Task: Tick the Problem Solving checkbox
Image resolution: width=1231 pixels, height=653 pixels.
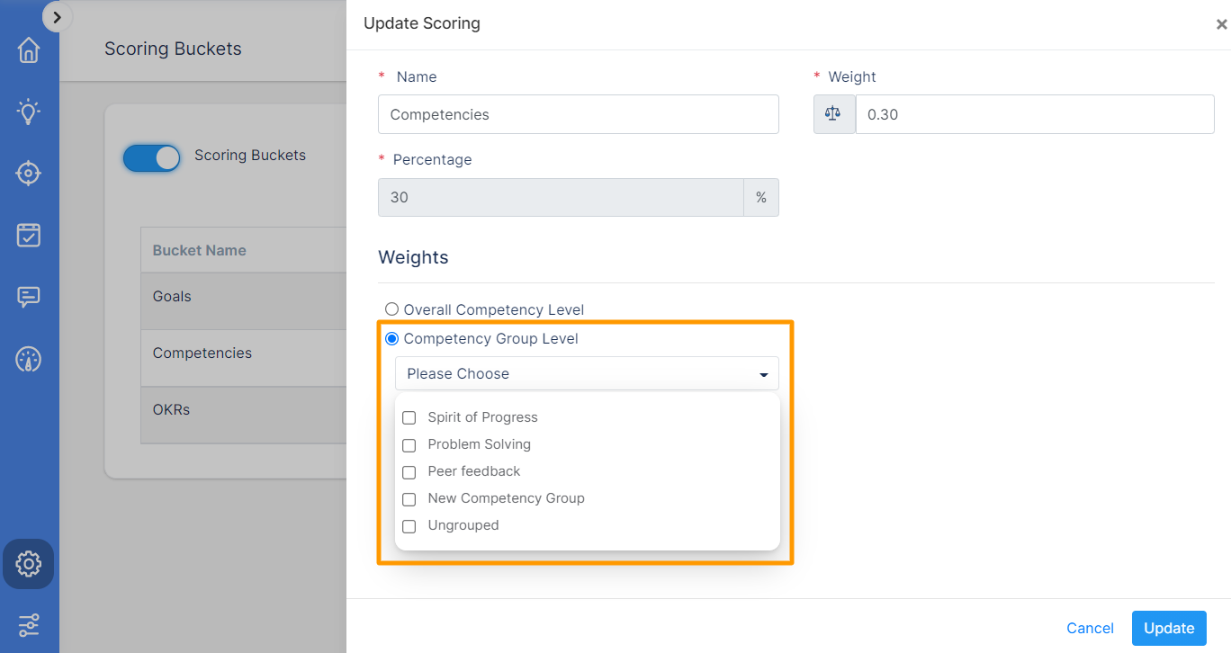Action: tap(409, 445)
